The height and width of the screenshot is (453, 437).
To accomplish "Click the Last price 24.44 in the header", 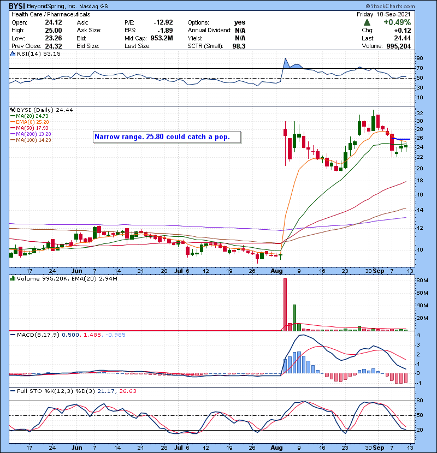I will 403,38.
